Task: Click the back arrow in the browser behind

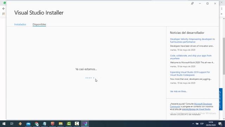Action: click(4, 8)
